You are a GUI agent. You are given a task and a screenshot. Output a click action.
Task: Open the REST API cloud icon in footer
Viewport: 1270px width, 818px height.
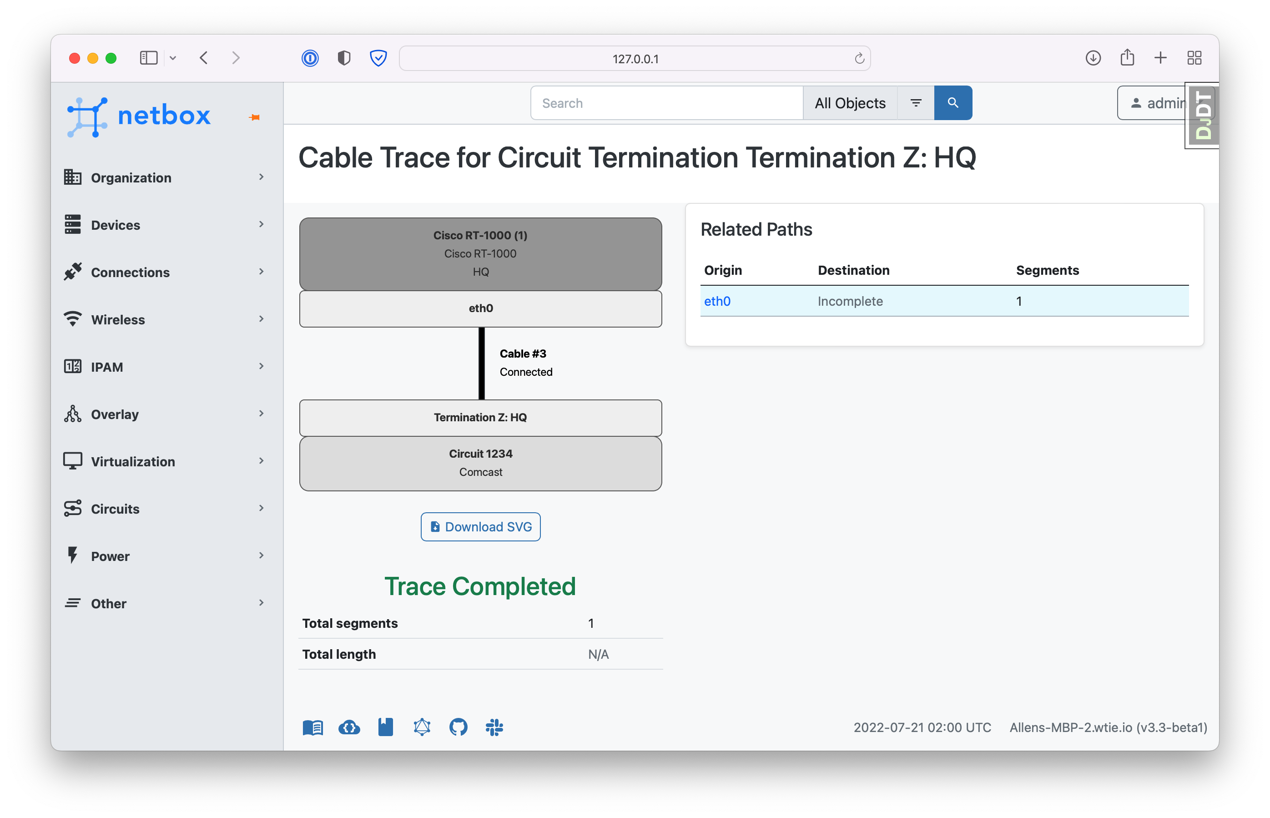[349, 727]
